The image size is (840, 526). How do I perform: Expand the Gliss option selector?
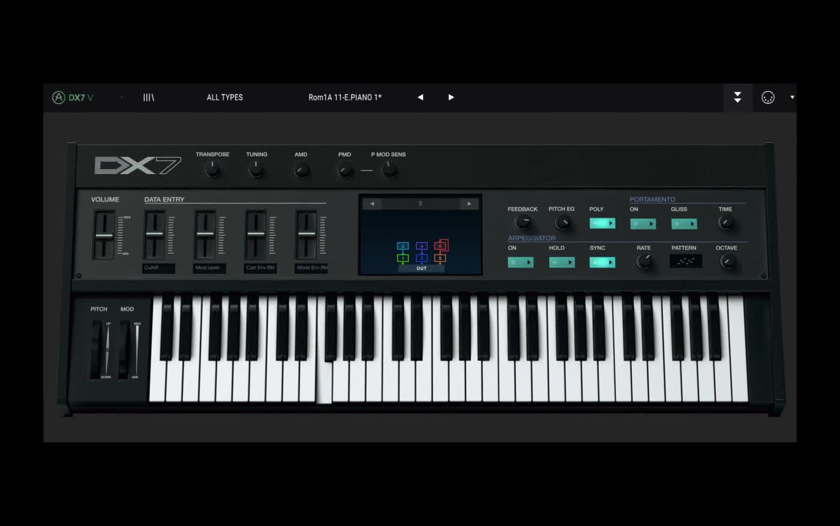pyautogui.click(x=684, y=223)
